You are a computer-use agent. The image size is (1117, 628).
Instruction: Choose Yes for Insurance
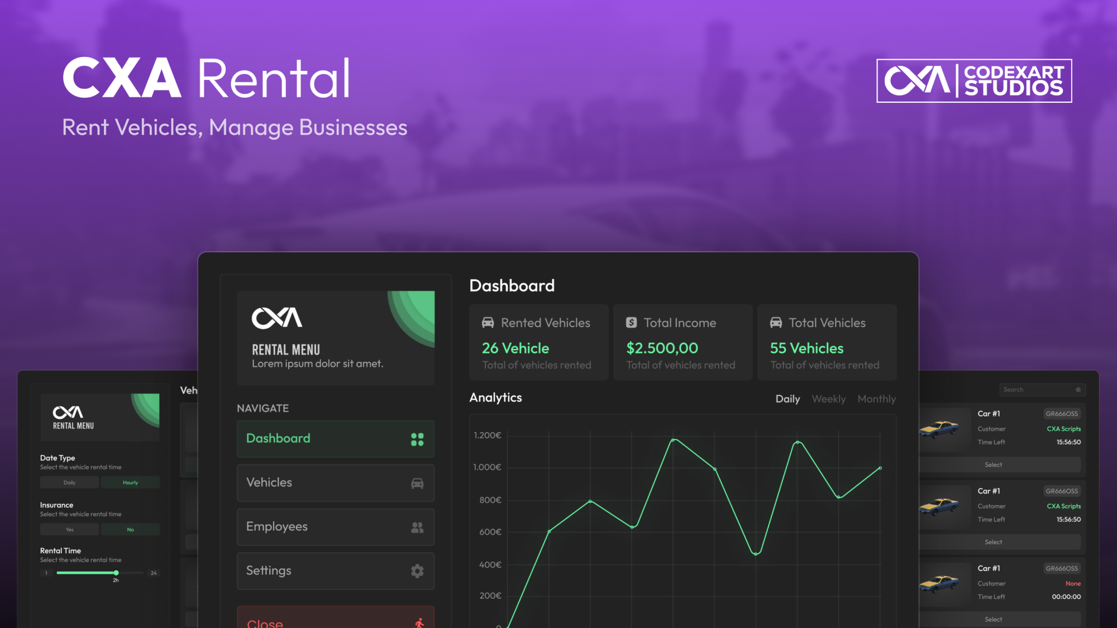click(x=69, y=529)
